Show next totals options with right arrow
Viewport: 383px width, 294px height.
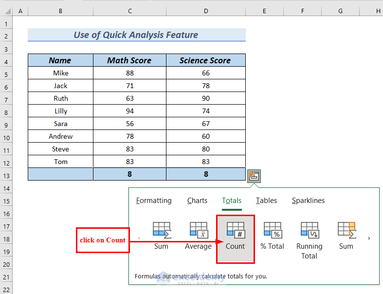[369, 238]
